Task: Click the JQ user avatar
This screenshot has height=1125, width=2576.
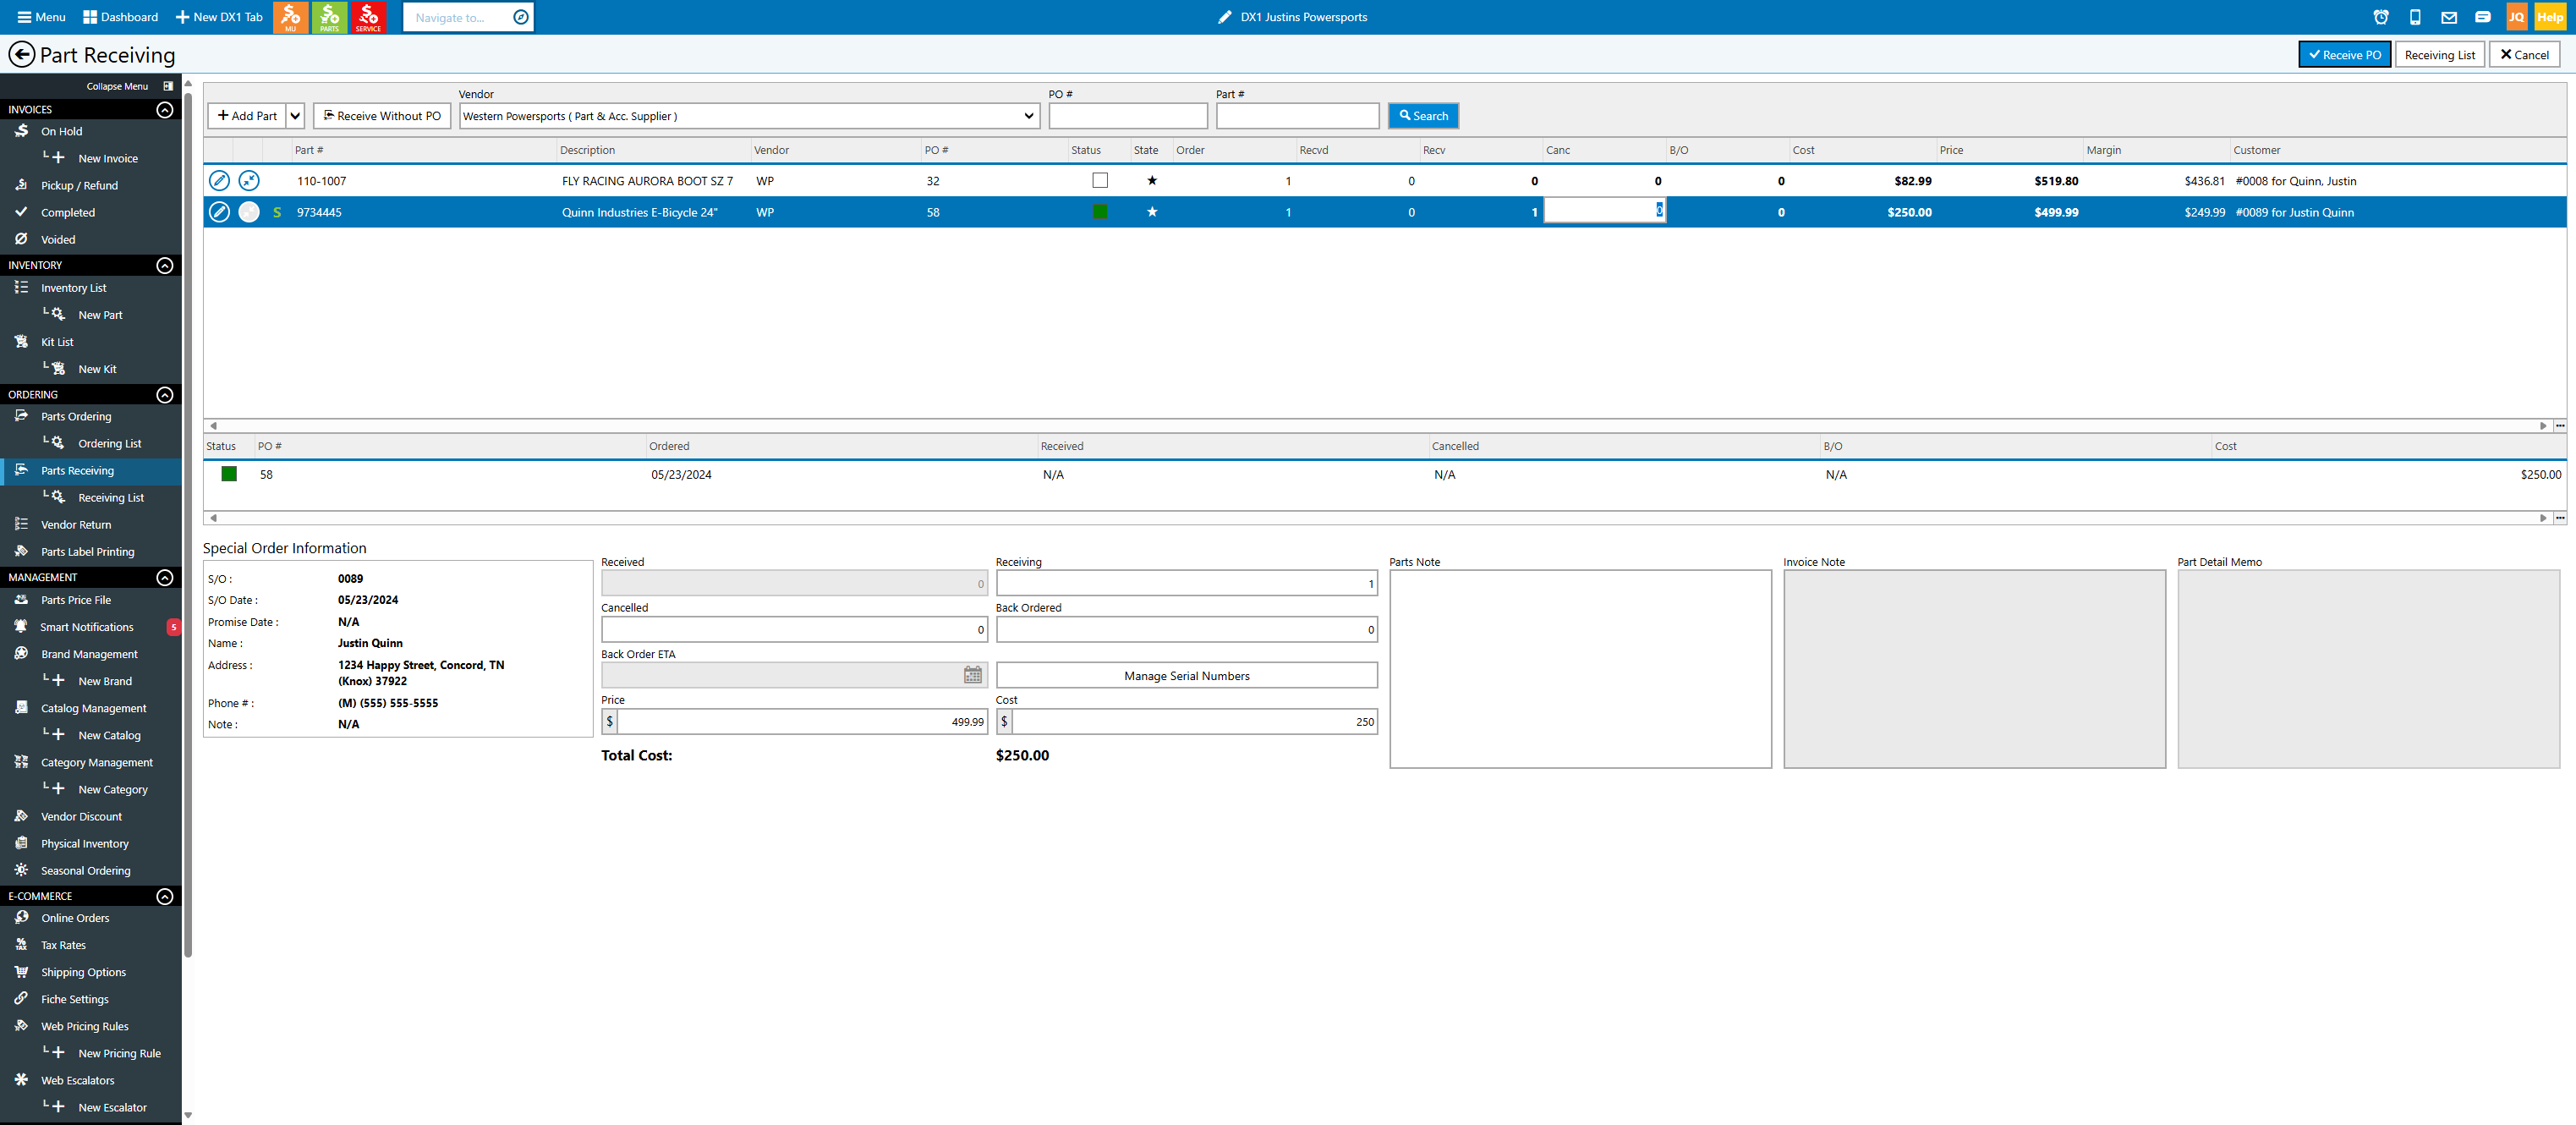Action: click(x=2516, y=17)
